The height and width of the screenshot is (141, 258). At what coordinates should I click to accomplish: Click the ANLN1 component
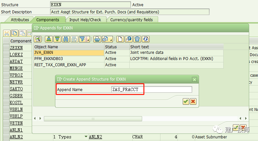click(16, 130)
